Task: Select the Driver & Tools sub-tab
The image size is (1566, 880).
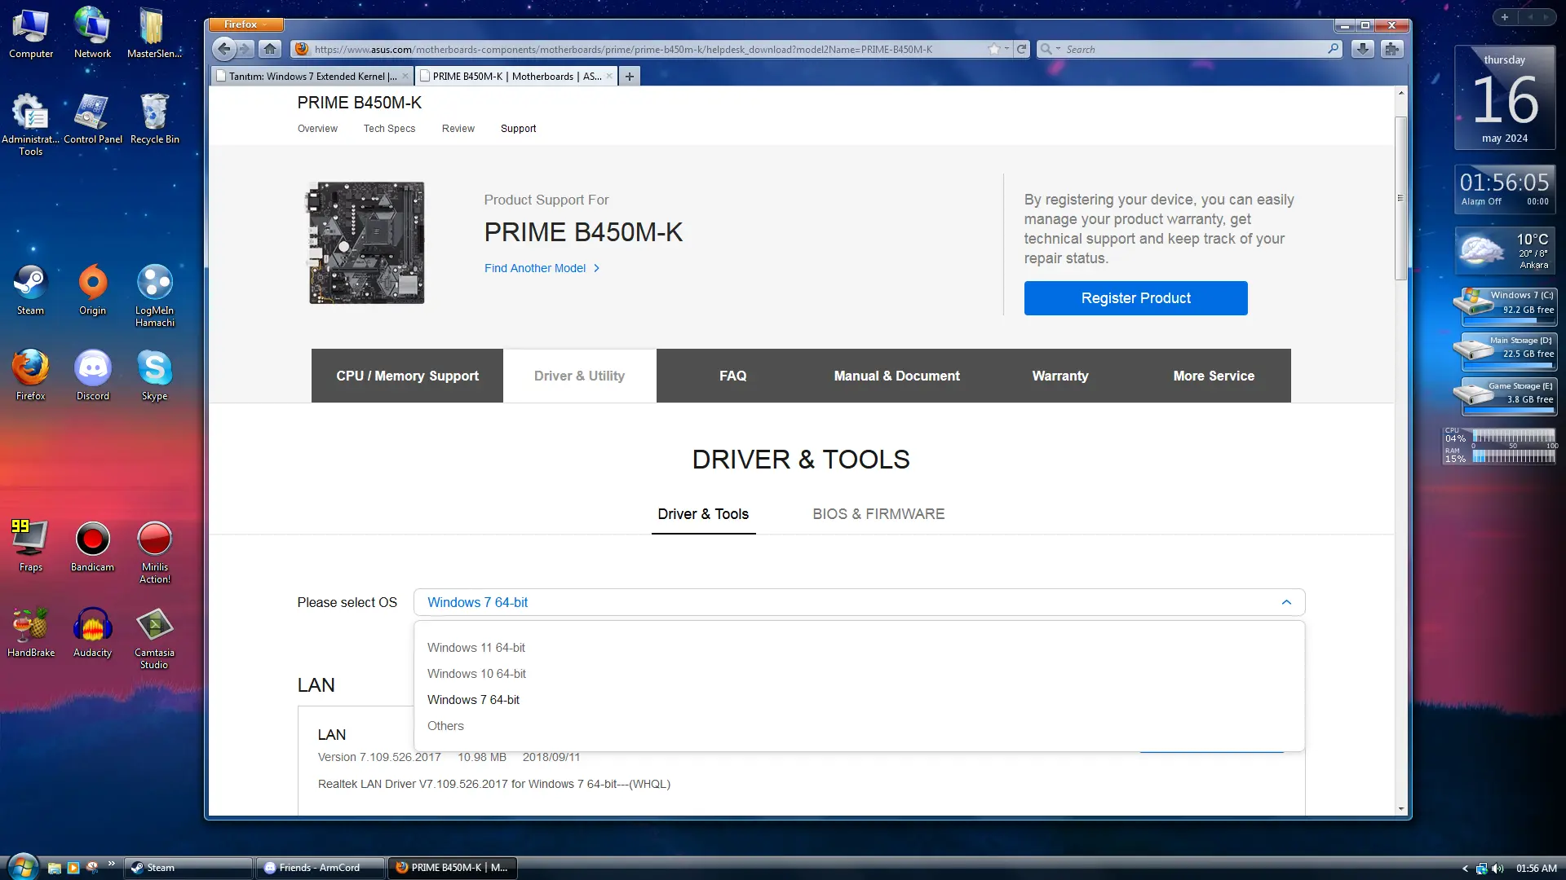Action: click(x=703, y=514)
